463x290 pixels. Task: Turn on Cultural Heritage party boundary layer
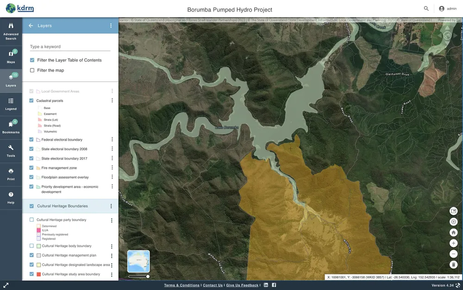coord(31,220)
